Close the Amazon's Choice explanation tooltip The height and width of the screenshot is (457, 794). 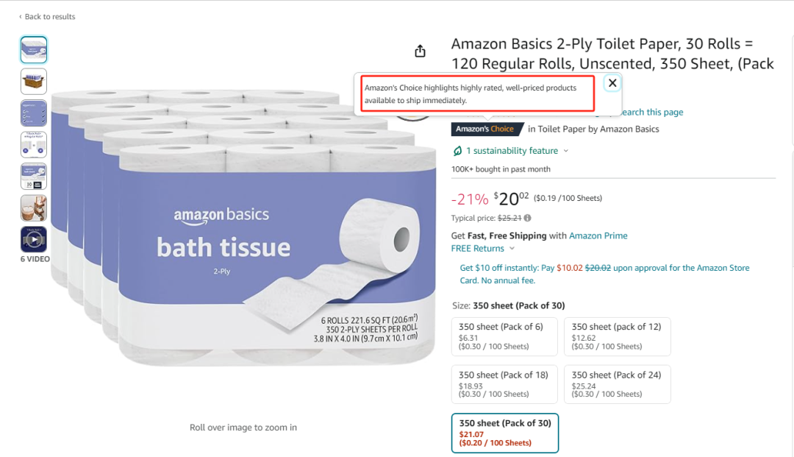(x=612, y=82)
